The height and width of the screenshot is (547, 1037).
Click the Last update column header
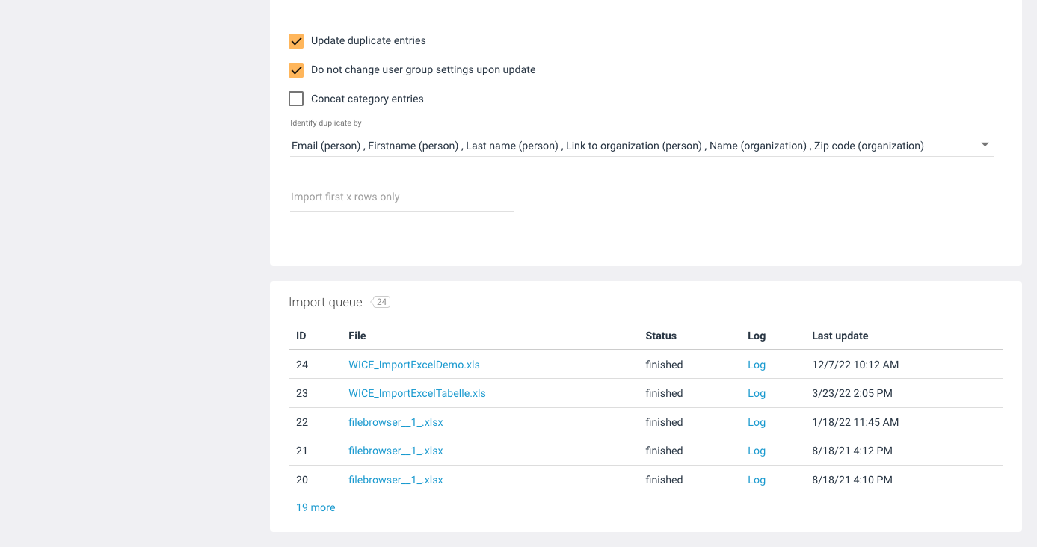(840, 336)
